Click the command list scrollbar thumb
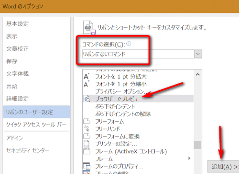The image size is (239, 174). pos(198,145)
